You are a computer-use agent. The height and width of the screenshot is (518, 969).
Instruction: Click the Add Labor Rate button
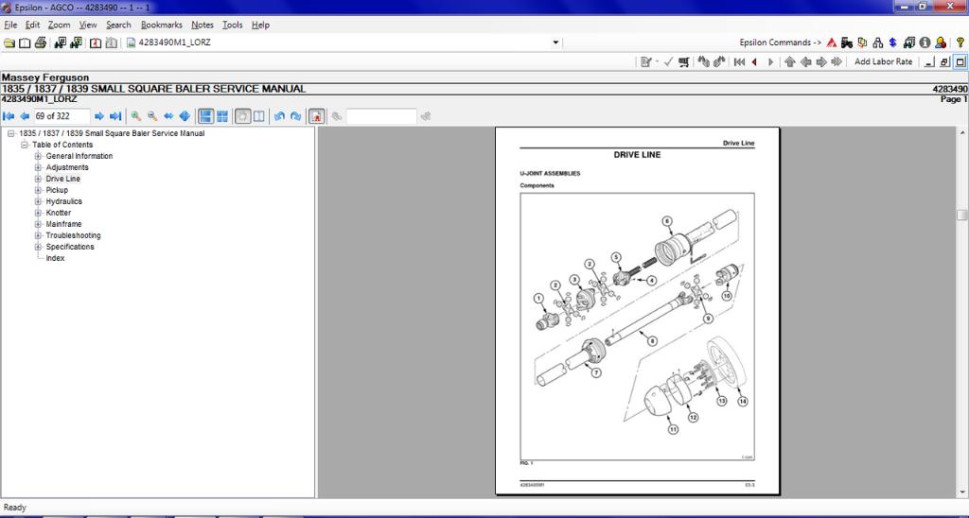[x=883, y=61]
